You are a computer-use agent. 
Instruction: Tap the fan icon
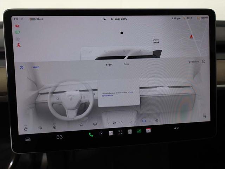click(x=114, y=123)
